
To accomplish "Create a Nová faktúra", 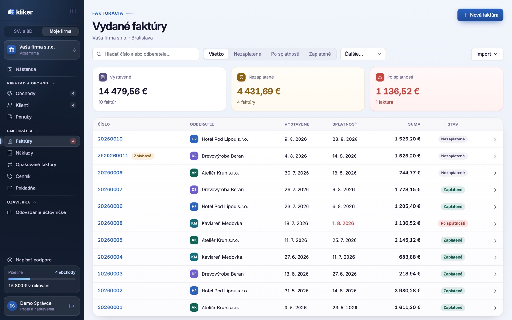I will (480, 15).
